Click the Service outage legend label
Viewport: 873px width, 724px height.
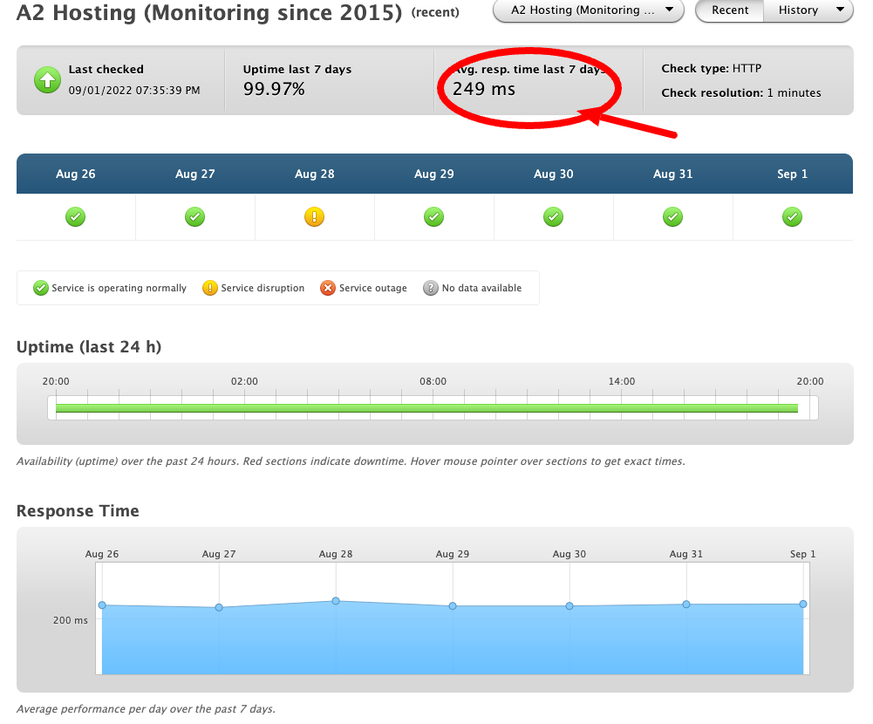[x=373, y=288]
